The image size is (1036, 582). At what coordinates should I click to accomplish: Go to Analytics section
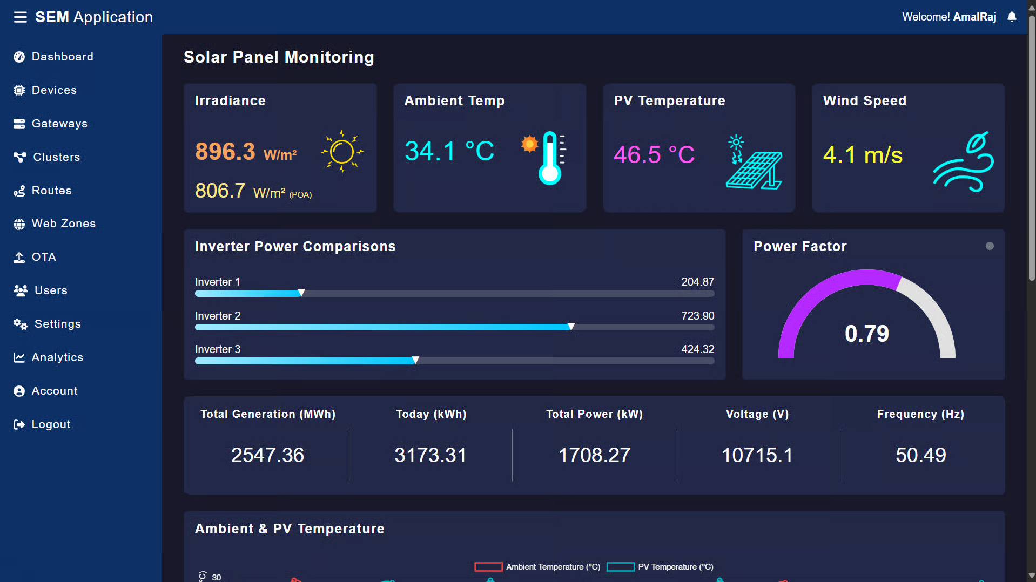coord(57,357)
